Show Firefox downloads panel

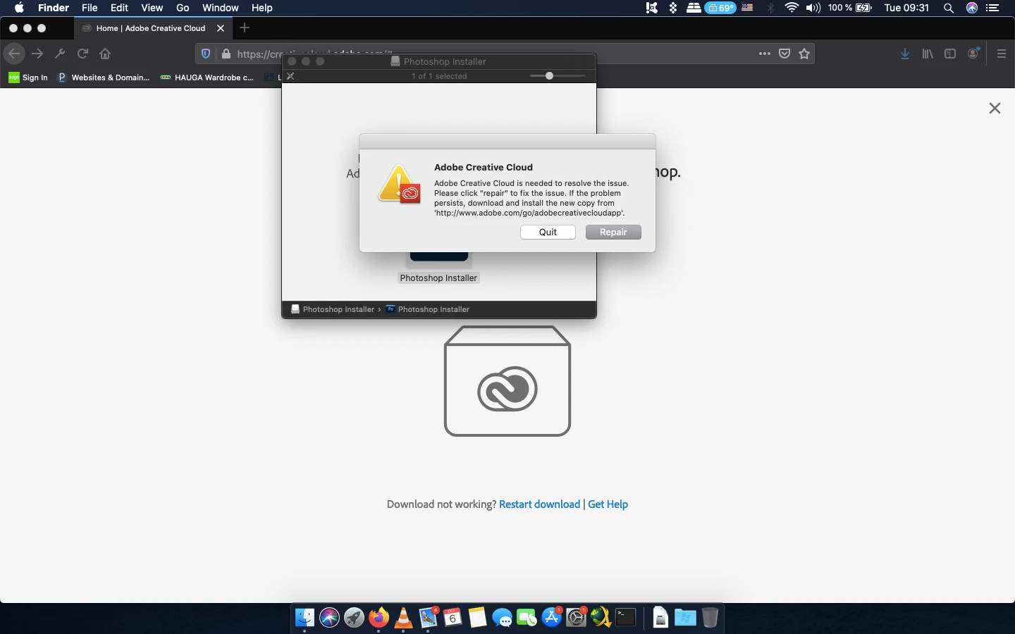click(905, 54)
